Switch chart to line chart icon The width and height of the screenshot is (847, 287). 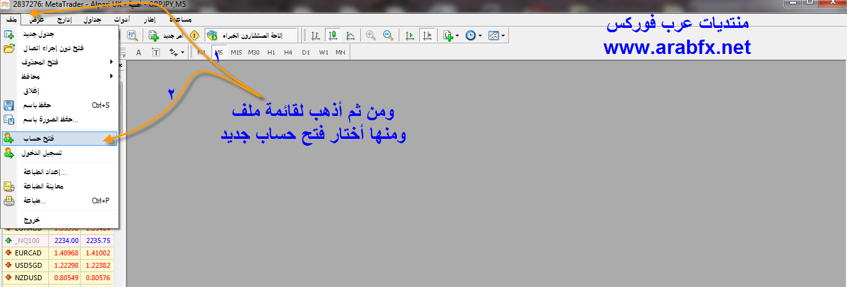350,36
